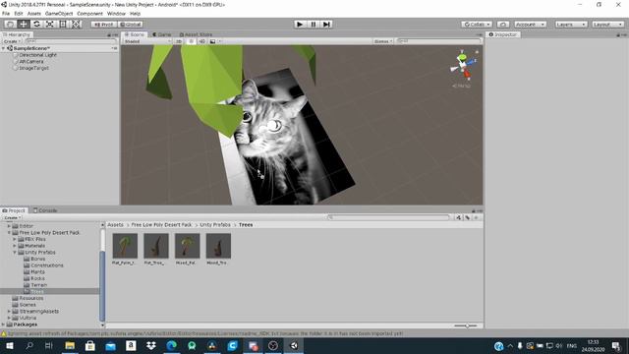Select the Flat_Palm prefab thumbnail
Image resolution: width=629 pixels, height=354 pixels.
pos(125,246)
